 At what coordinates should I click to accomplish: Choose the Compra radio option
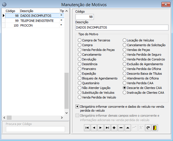click(85, 45)
